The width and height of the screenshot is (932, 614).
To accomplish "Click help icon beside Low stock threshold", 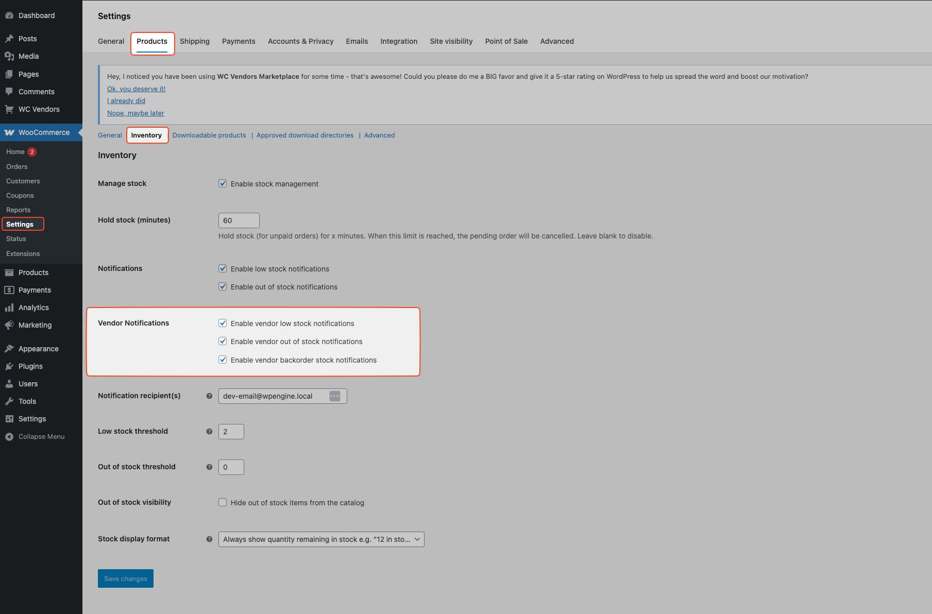I will 209,432.
